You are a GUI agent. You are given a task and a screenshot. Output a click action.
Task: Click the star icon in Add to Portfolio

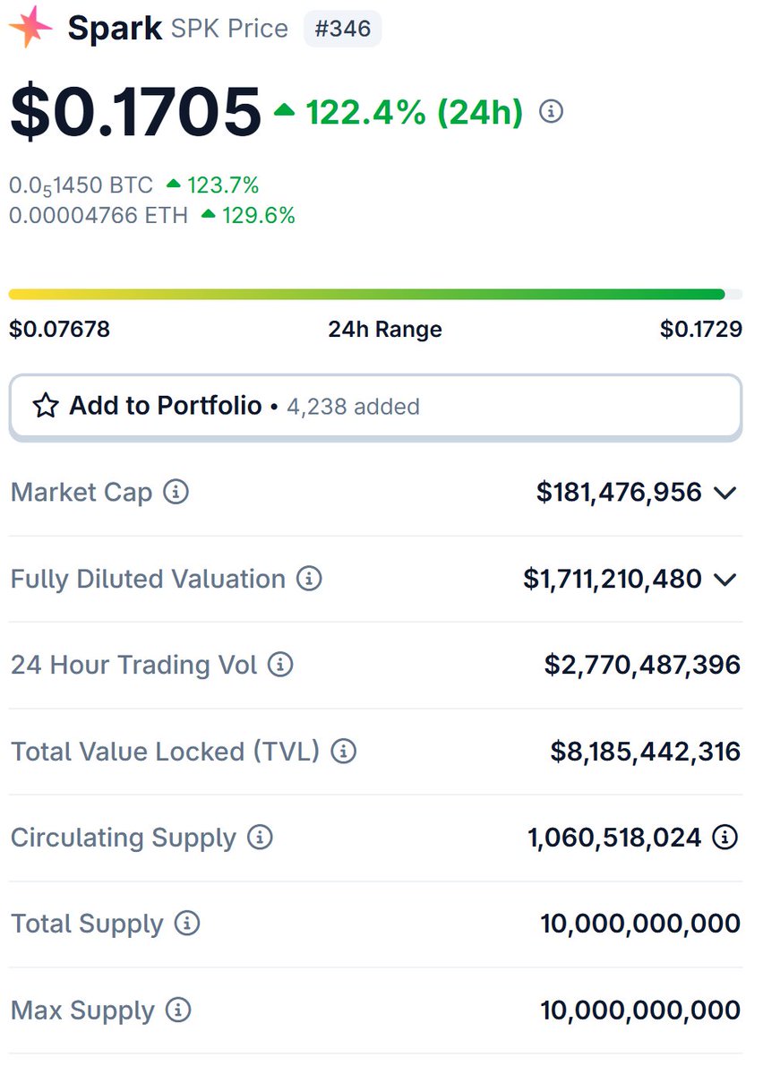coord(45,406)
